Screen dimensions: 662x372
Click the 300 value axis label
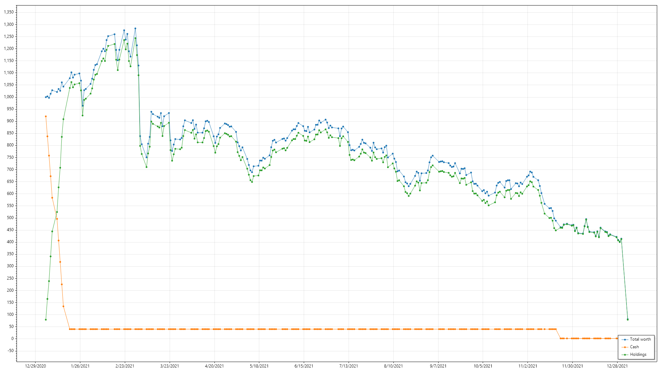tap(10, 266)
